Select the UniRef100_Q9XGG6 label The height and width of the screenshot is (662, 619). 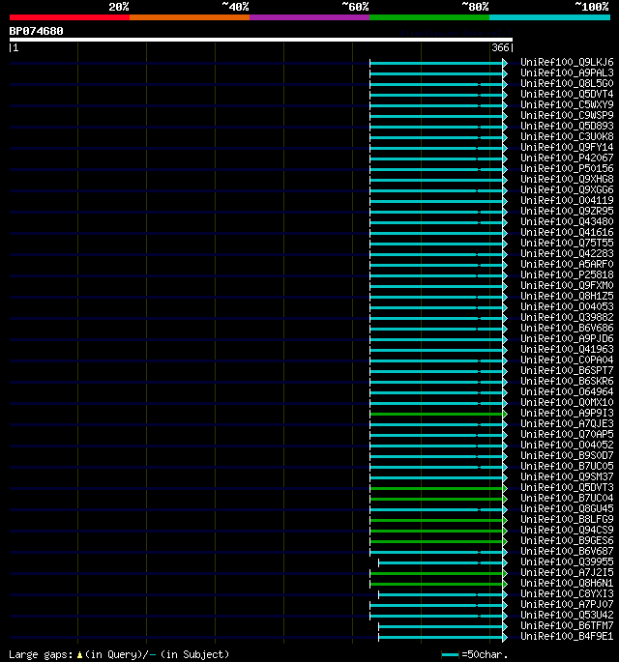tap(567, 190)
